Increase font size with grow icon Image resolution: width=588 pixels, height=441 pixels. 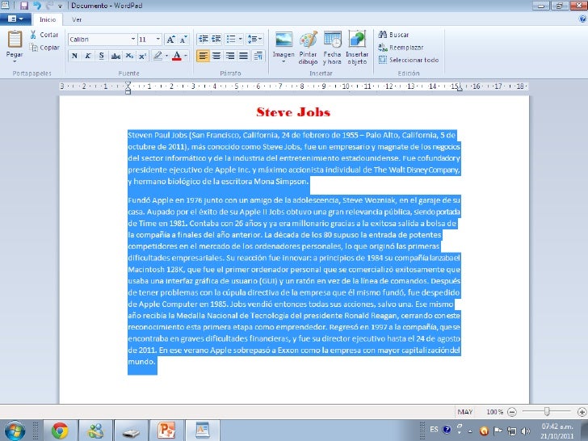(x=170, y=40)
